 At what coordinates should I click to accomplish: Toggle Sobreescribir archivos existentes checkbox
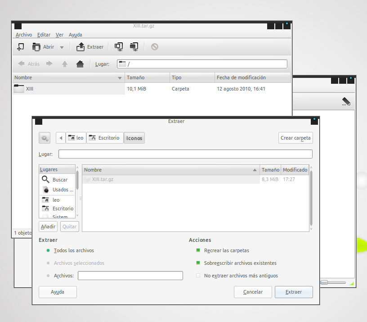(x=198, y=263)
